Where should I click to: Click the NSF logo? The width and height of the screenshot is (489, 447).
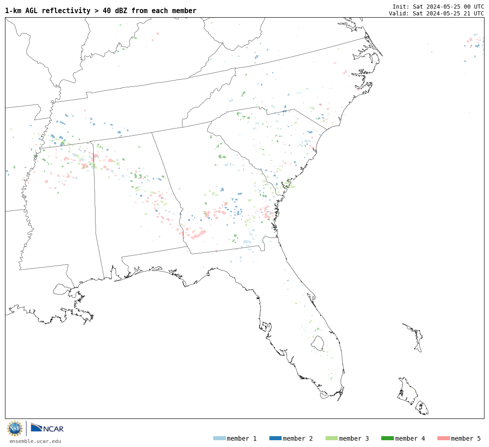point(14,428)
